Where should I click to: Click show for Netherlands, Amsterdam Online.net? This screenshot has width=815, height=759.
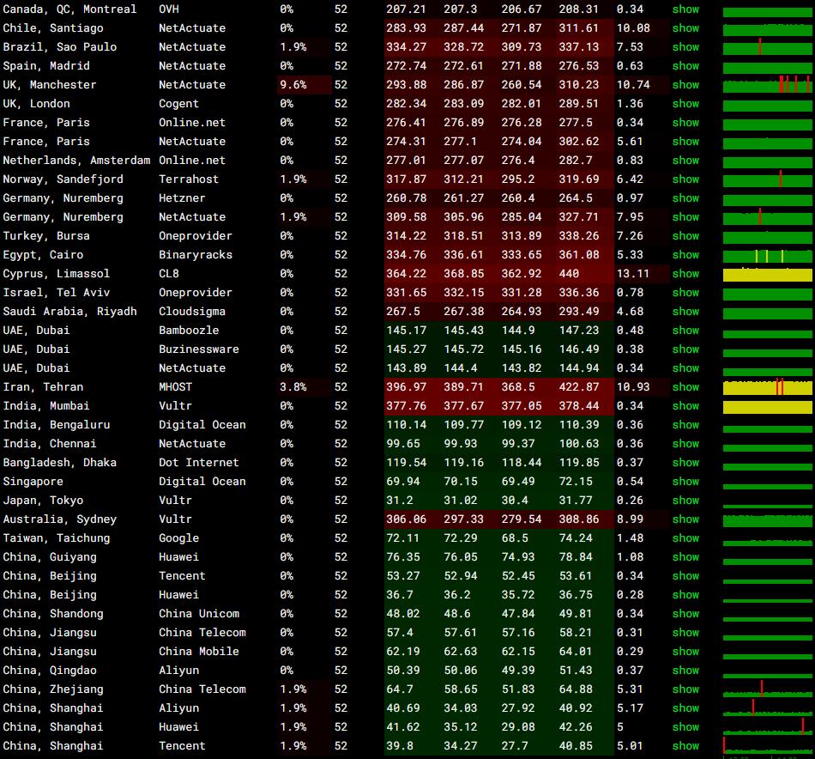[685, 161]
